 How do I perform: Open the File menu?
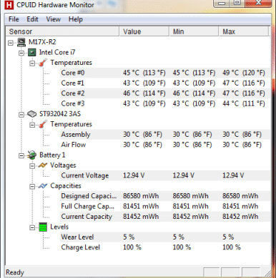(14, 19)
